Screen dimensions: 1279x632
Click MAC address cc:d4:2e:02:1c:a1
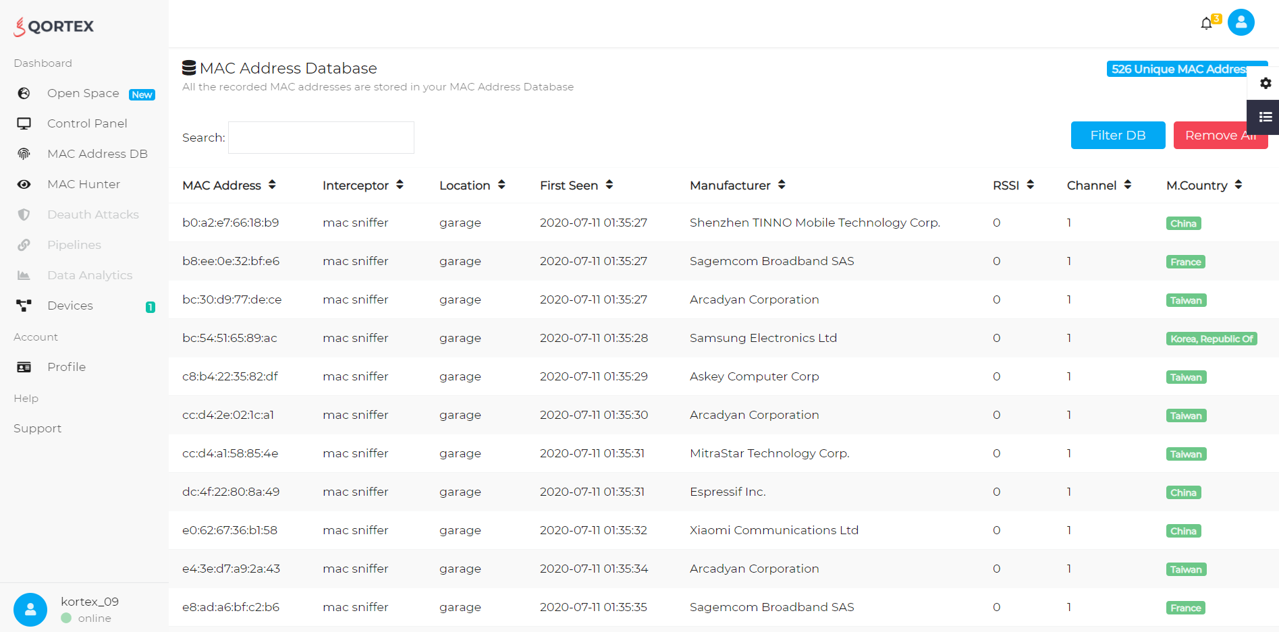click(228, 415)
